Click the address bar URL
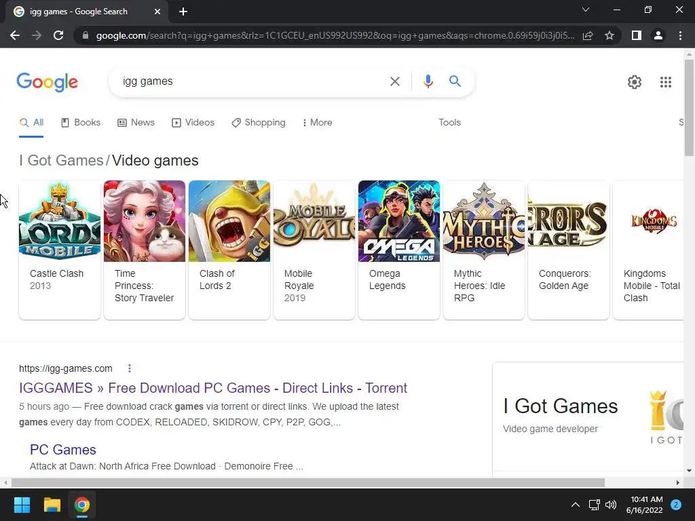This screenshot has height=521, width=695. tap(335, 35)
